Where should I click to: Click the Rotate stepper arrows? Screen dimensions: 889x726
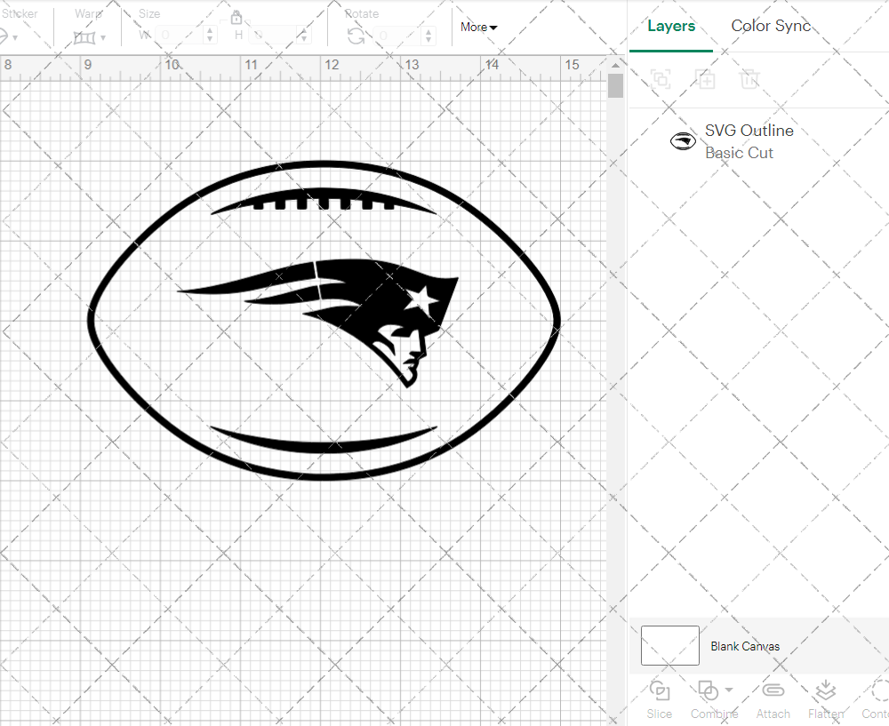[428, 36]
